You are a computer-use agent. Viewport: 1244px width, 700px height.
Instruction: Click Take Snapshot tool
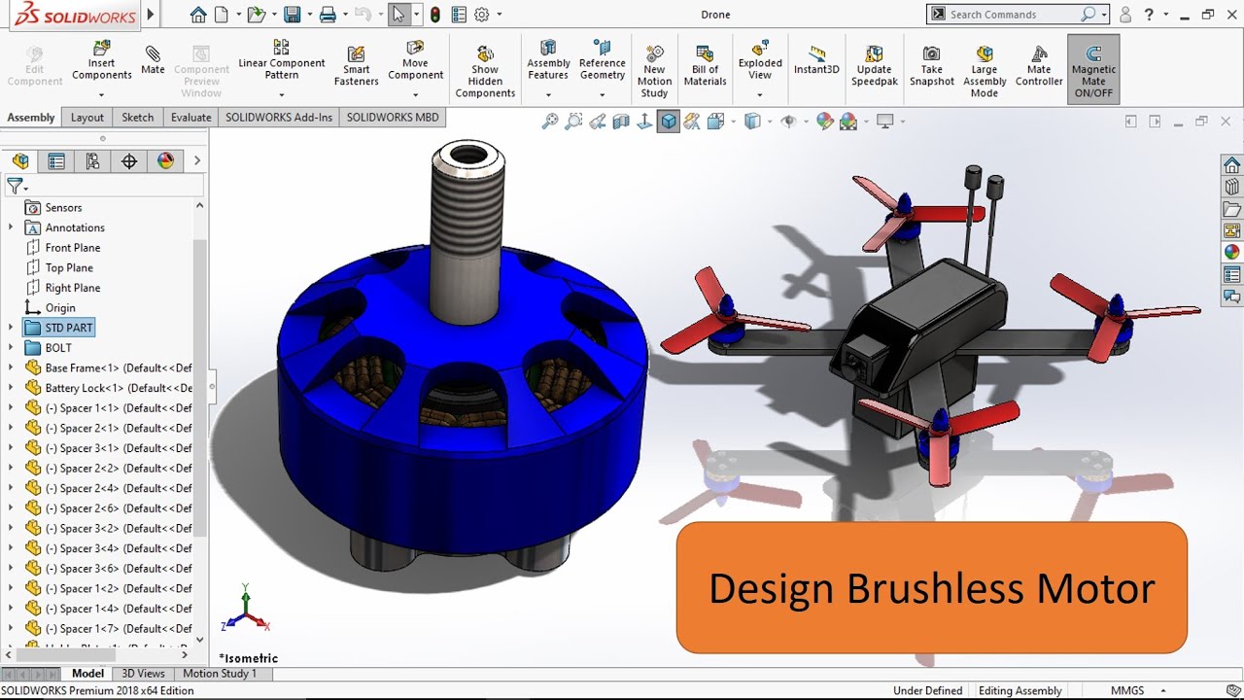click(x=931, y=66)
